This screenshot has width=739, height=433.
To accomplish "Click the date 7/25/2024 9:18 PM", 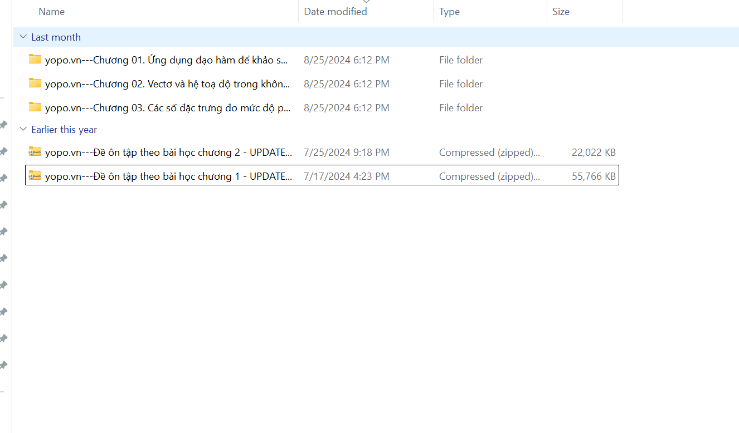I will point(346,152).
